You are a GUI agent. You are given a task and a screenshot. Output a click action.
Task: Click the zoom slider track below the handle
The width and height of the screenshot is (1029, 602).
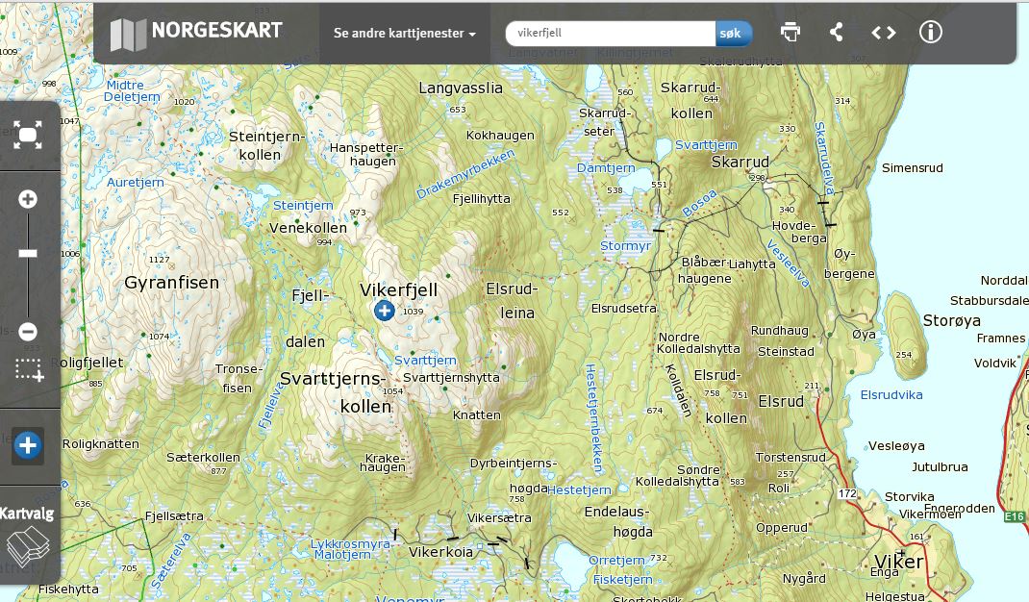[27, 288]
